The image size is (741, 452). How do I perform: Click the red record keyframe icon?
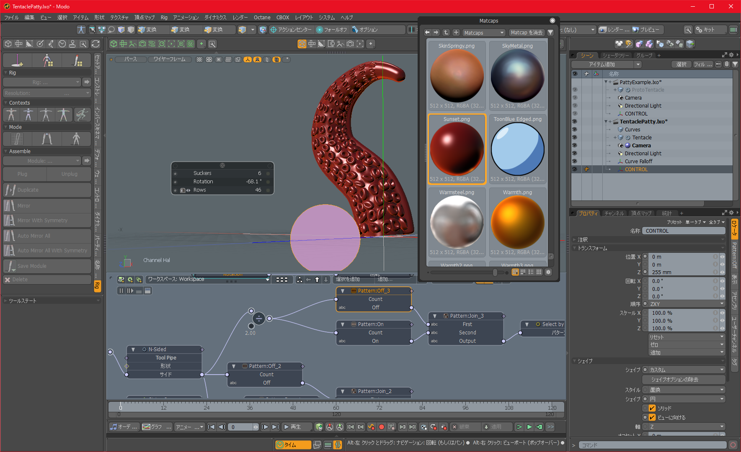coord(382,427)
